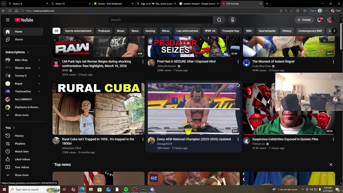Open Liked videos in the sidebar

tap(23, 159)
